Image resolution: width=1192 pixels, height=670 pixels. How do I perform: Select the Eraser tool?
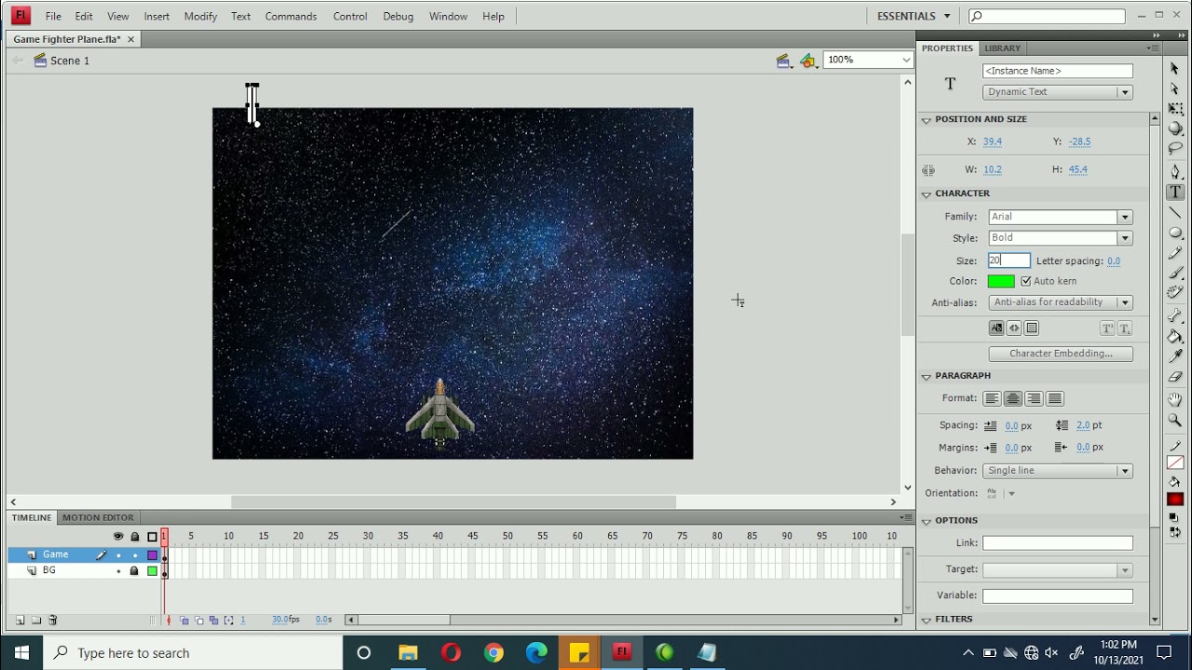[x=1175, y=377]
